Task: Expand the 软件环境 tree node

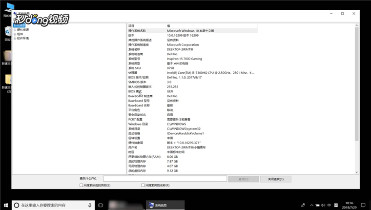Action: tap(15, 39)
